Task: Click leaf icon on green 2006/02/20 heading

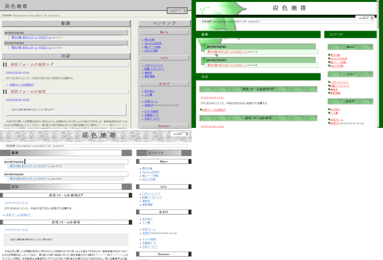Action: point(204,60)
